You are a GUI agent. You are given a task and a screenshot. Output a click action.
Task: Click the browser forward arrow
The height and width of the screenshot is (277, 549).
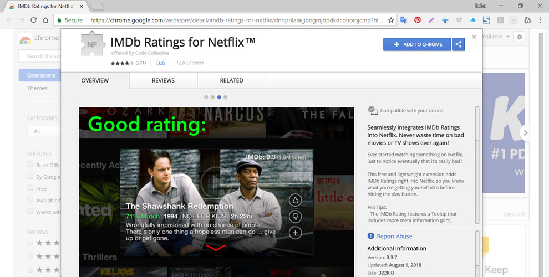coord(22,20)
